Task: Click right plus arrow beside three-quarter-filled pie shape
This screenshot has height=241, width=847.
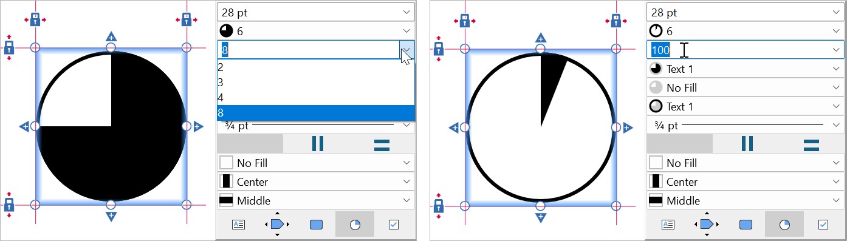Action: (198, 126)
